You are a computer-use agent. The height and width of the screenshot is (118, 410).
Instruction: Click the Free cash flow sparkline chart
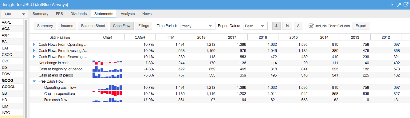tap(107, 100)
